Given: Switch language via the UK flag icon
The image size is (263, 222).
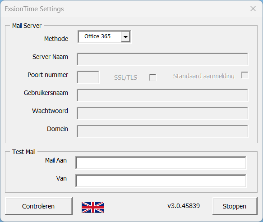Looking at the screenshot, I should tap(93, 207).
